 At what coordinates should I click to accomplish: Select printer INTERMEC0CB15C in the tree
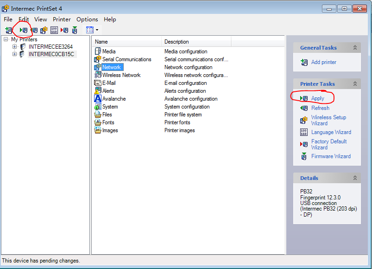pos(51,54)
